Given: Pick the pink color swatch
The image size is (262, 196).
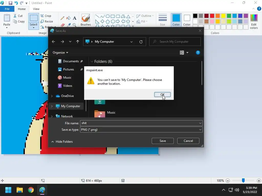Looking at the screenshot, I should [x=212, y=21].
